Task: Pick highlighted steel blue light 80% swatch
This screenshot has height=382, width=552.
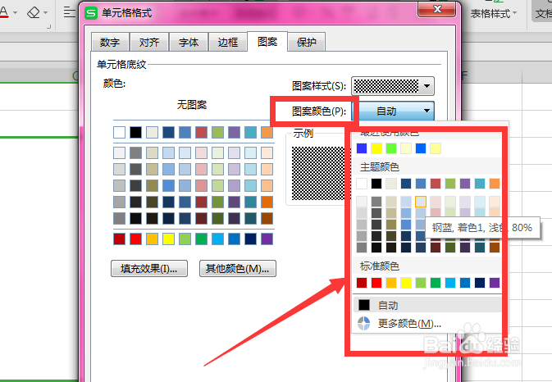Action: point(421,202)
